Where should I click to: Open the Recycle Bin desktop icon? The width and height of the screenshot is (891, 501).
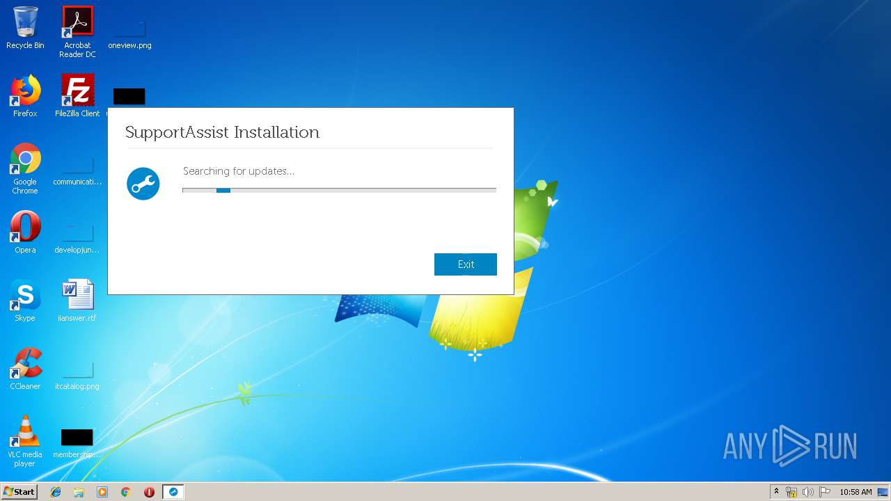point(25,28)
